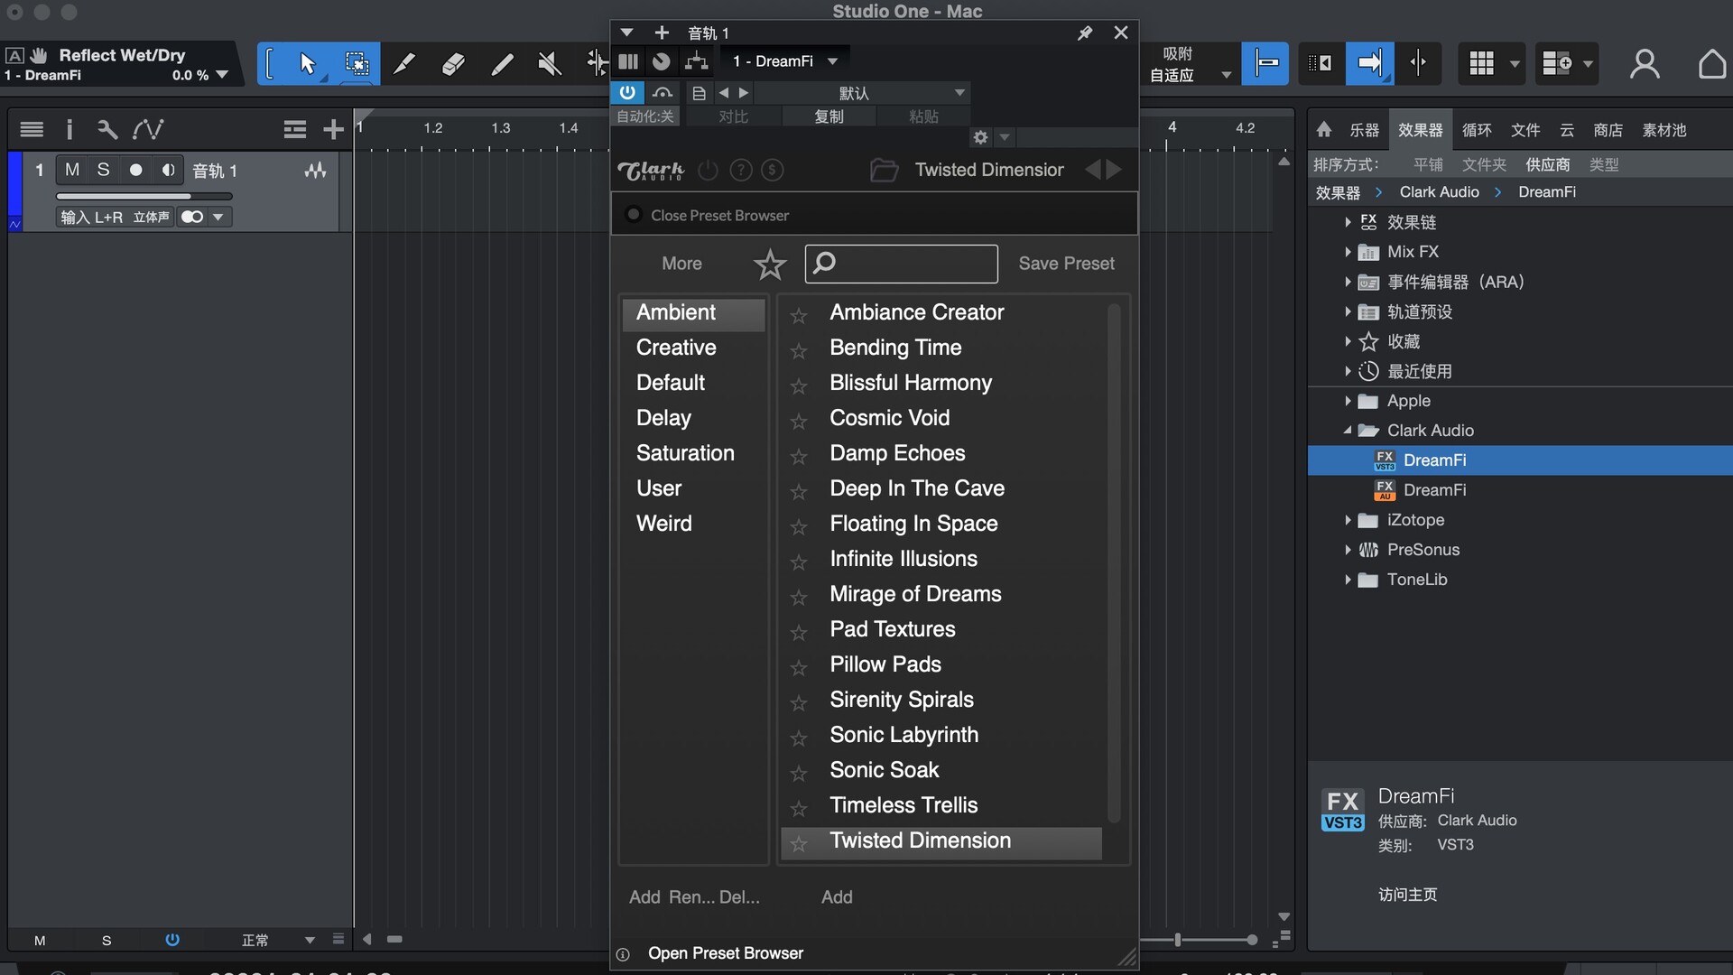The image size is (1733, 975).
Task: Click the More button in preset browser
Action: (681, 264)
